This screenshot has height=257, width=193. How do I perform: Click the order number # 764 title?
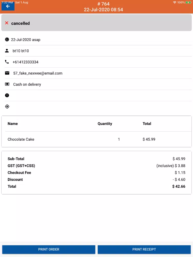[x=103, y=4]
